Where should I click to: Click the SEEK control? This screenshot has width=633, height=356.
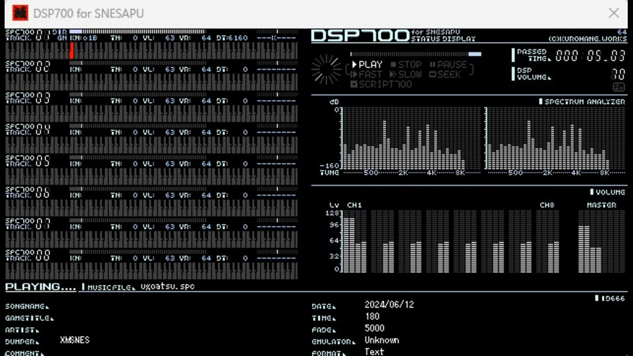click(x=445, y=74)
